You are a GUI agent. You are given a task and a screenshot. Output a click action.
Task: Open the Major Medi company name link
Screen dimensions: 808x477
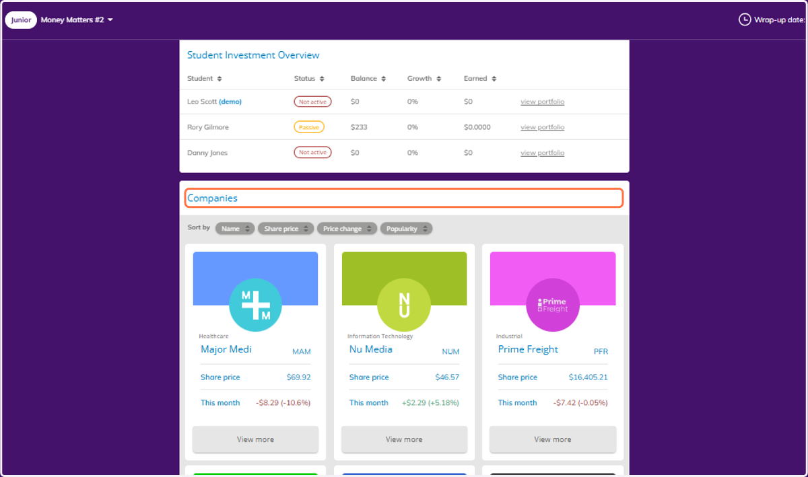click(x=226, y=349)
